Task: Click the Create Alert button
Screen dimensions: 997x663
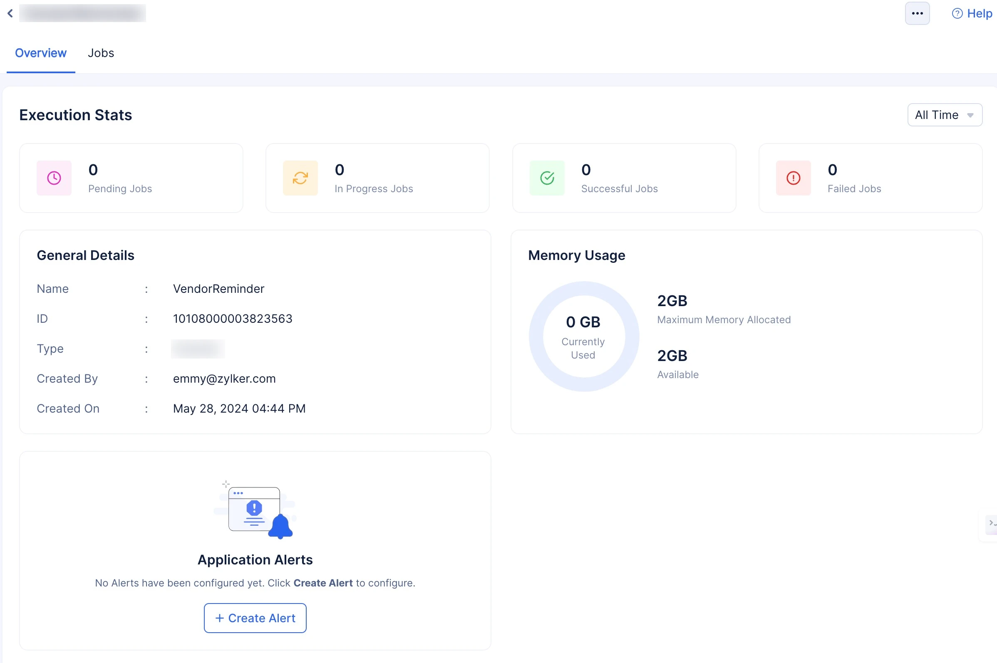Action: pos(255,618)
